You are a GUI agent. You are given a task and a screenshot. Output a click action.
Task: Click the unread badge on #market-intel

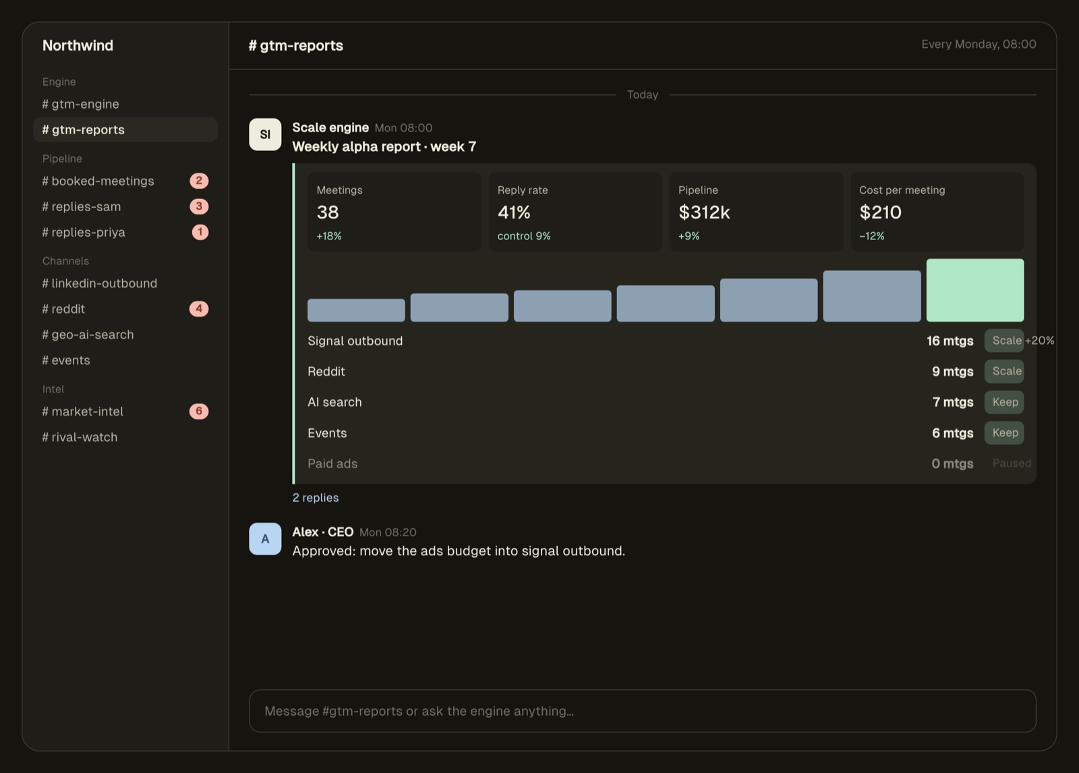pyautogui.click(x=199, y=411)
